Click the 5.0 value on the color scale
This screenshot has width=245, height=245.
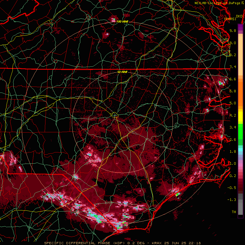coord(233,103)
